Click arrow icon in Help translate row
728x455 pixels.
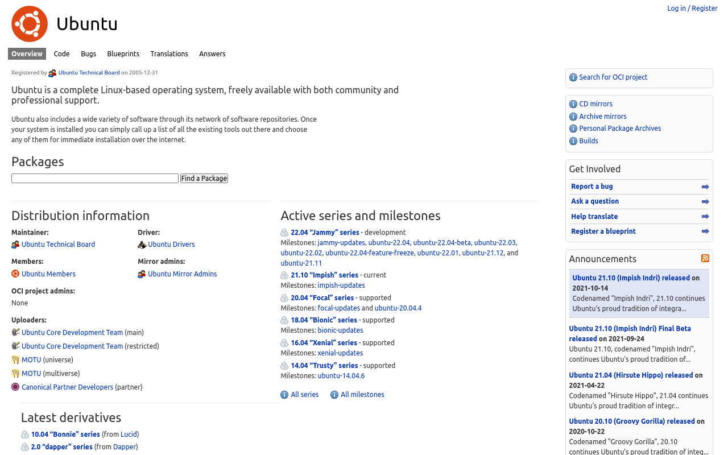click(705, 217)
